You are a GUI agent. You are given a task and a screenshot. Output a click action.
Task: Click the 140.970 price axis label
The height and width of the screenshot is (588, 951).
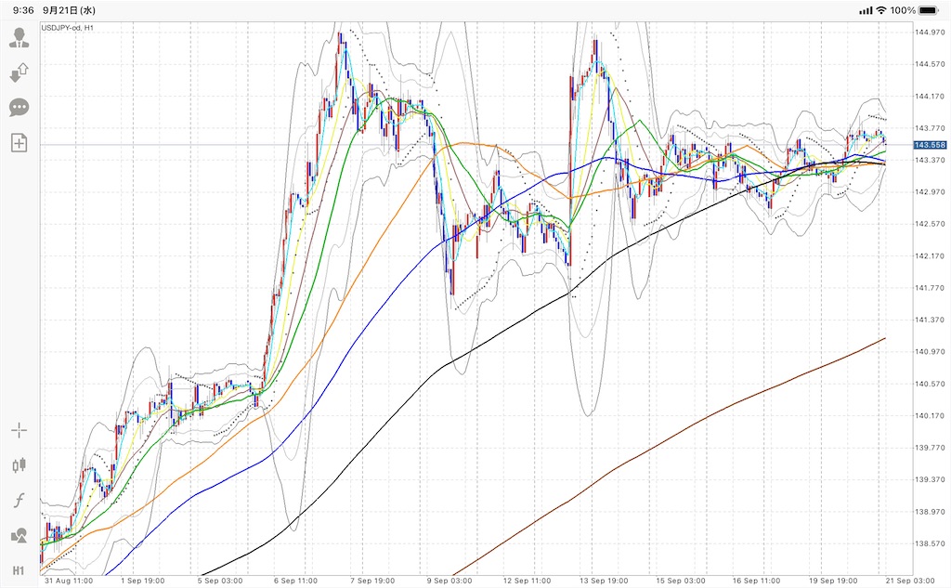[x=930, y=352]
